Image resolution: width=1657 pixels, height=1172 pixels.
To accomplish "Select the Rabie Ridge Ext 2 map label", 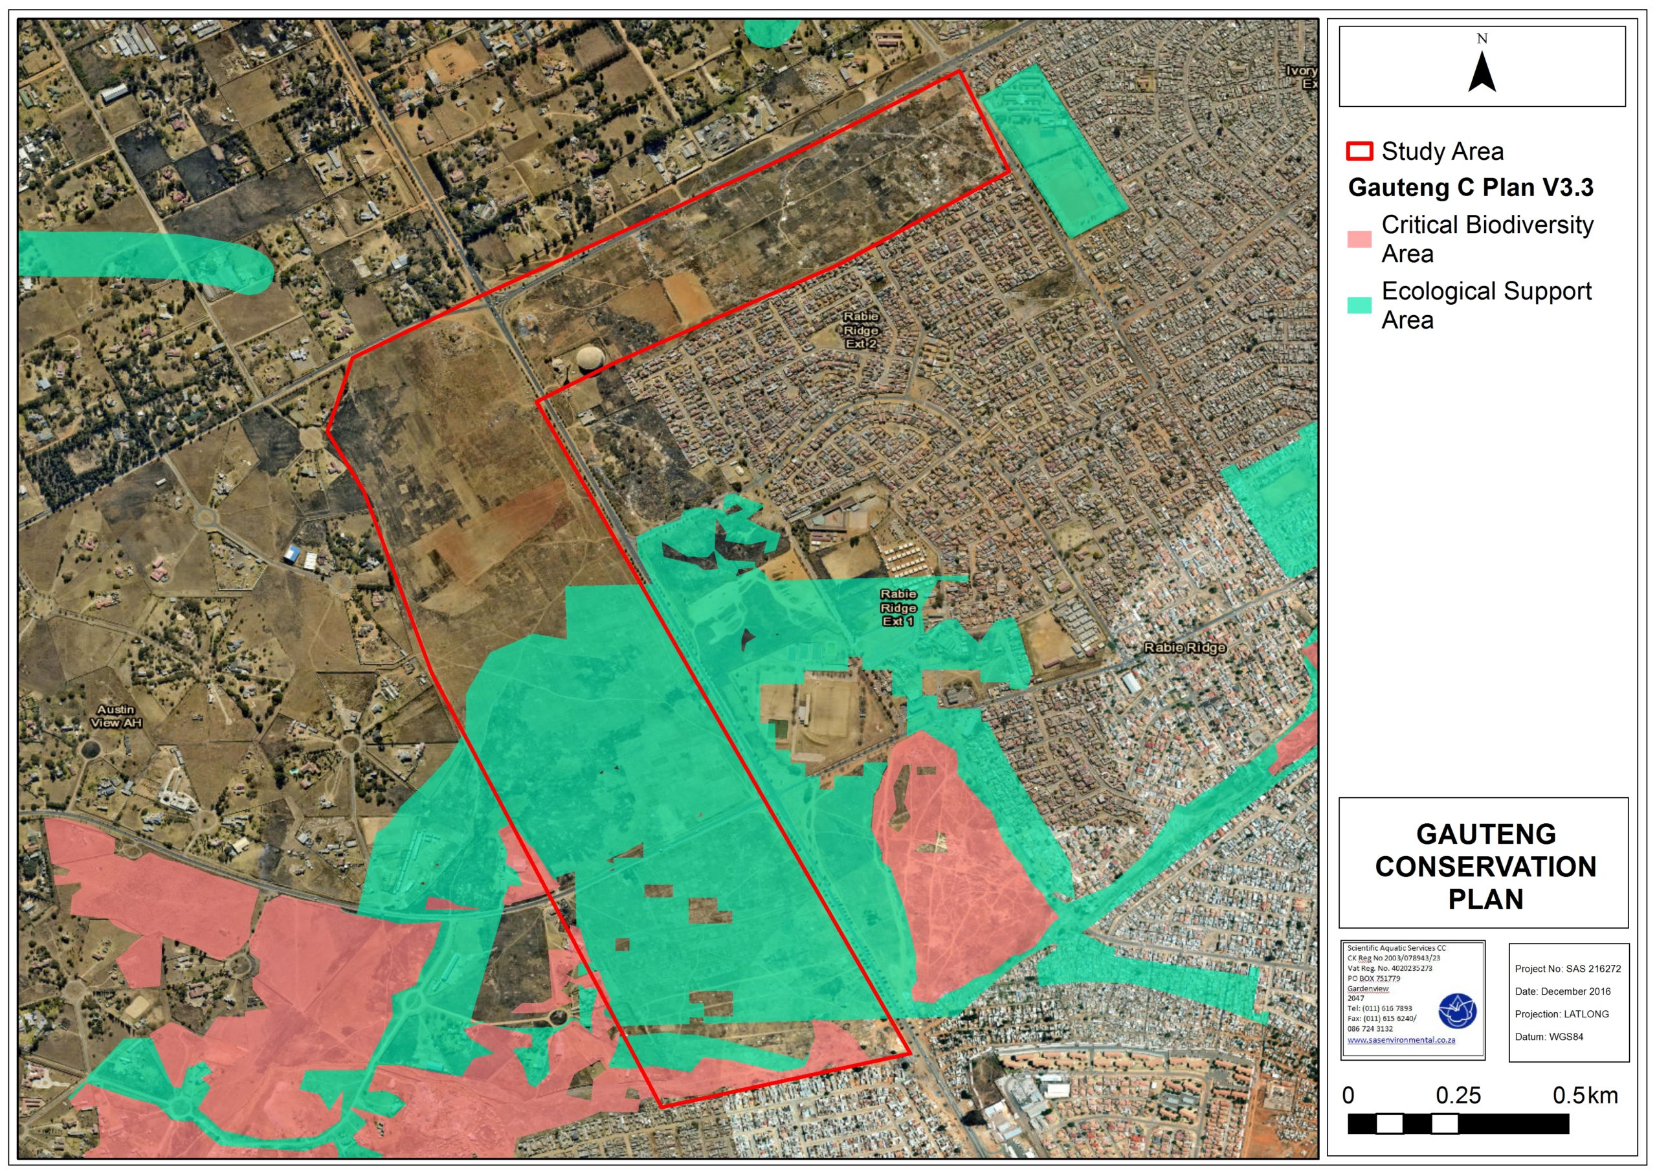I will (861, 330).
